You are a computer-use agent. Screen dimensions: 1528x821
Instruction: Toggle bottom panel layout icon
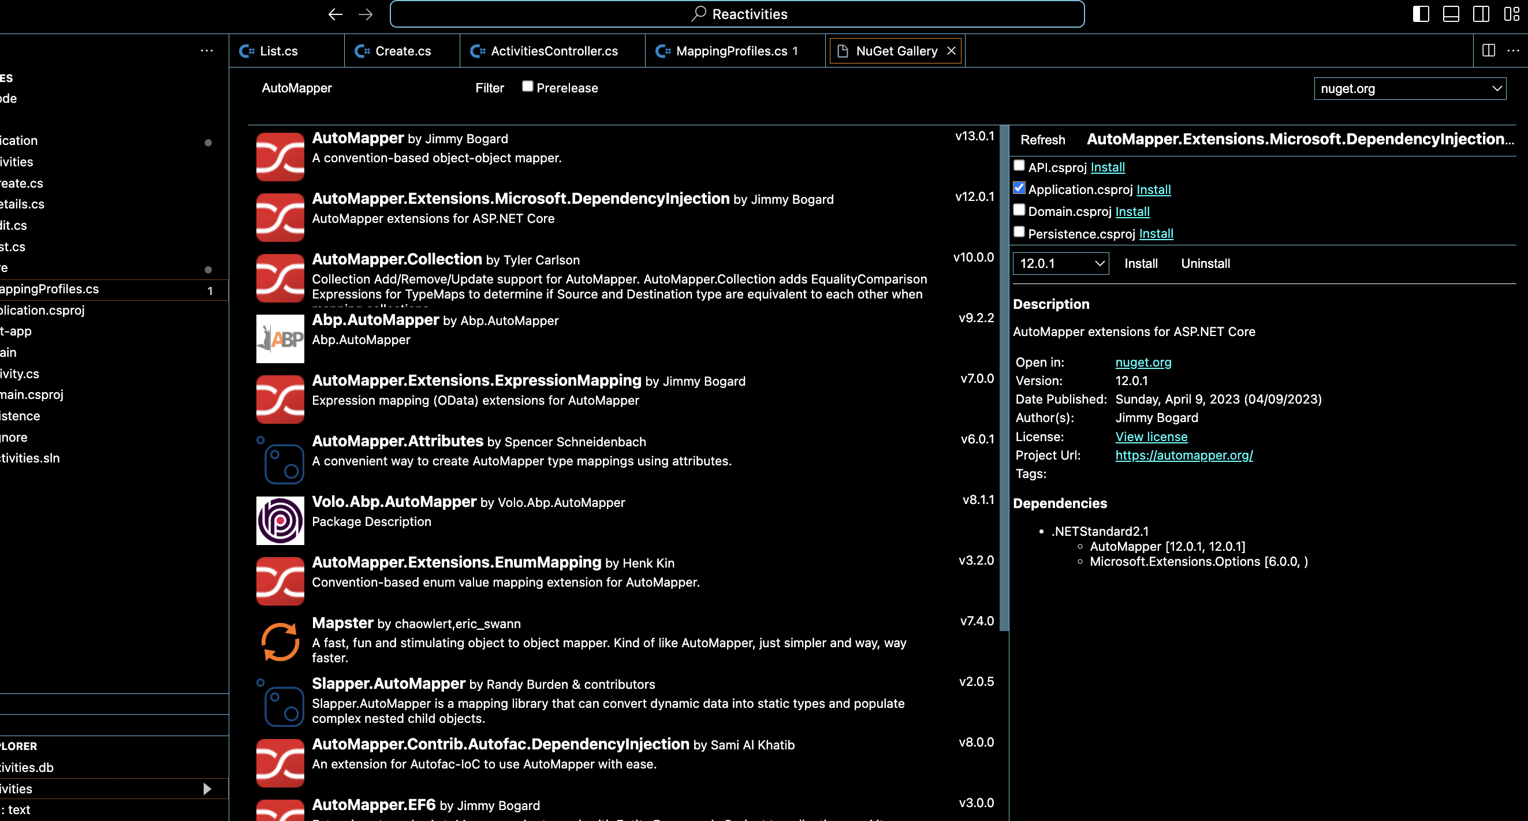(x=1451, y=14)
